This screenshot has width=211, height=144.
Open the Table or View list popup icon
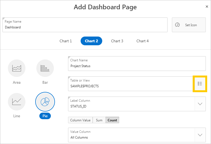200,84
